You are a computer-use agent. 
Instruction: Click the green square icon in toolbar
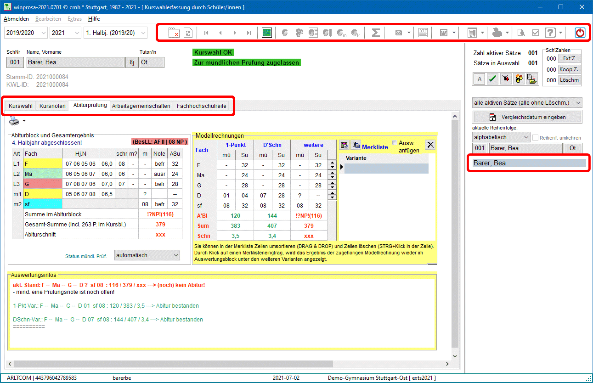[267, 33]
